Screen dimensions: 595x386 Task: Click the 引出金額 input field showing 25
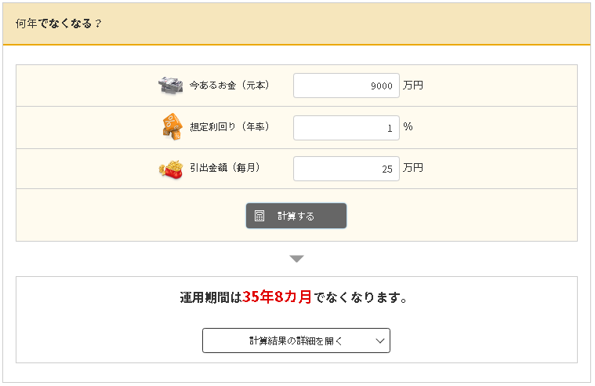pos(346,169)
